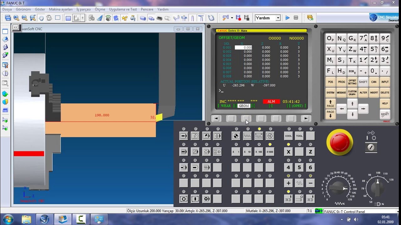
Task: Click the play button in top toolbar
Action: point(288,18)
